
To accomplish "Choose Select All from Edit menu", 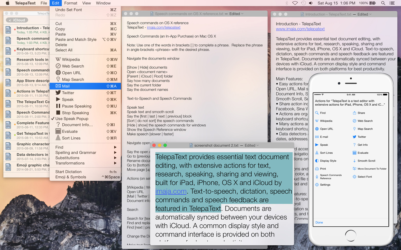I will [85, 50].
